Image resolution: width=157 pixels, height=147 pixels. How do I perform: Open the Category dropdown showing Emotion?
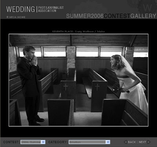pyautogui.click(x=89, y=142)
